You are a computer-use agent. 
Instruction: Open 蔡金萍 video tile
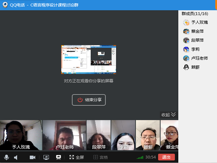click(169, 135)
